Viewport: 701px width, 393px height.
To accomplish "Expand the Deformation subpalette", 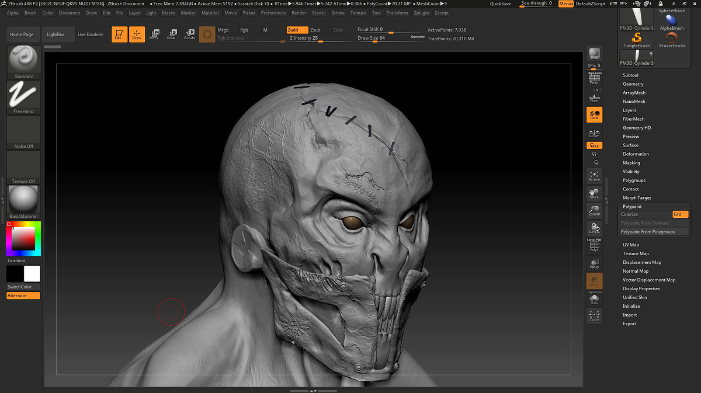I will point(635,154).
